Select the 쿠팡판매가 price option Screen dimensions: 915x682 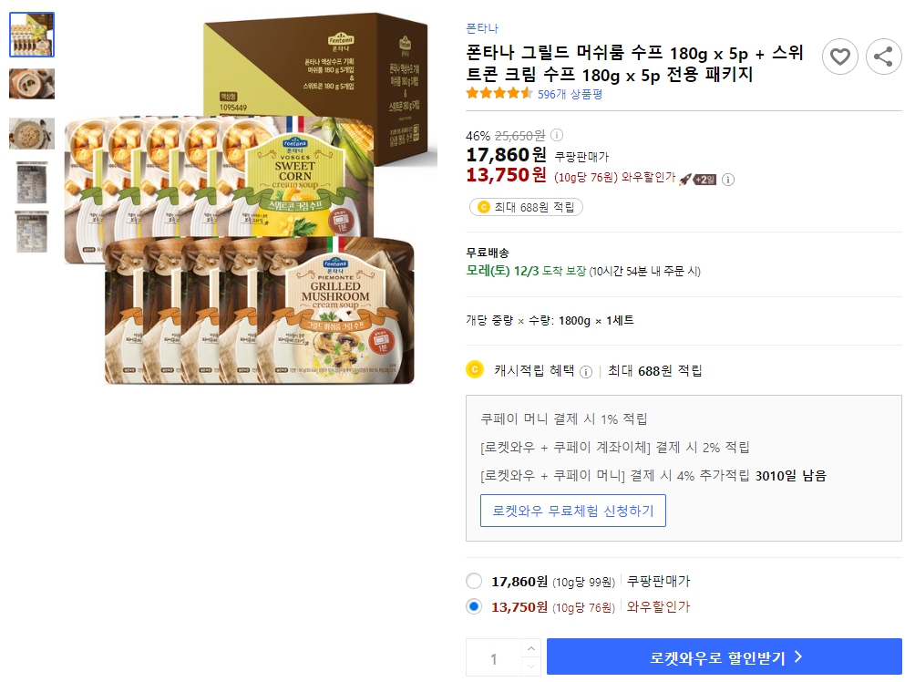click(472, 581)
